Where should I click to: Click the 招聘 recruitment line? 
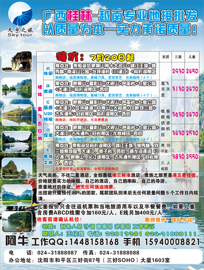click(98, 227)
